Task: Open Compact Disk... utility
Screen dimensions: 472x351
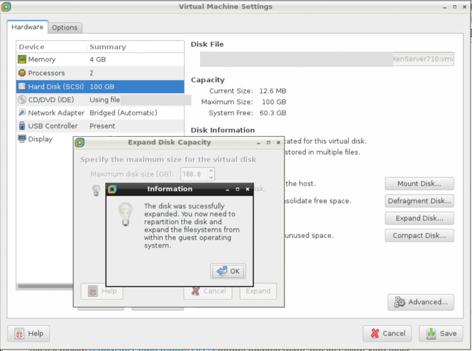Action: 419,235
